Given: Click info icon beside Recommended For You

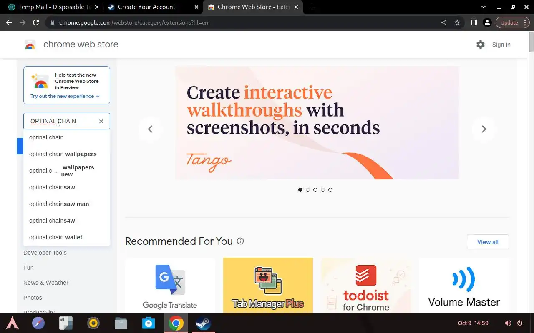Looking at the screenshot, I should 240,241.
